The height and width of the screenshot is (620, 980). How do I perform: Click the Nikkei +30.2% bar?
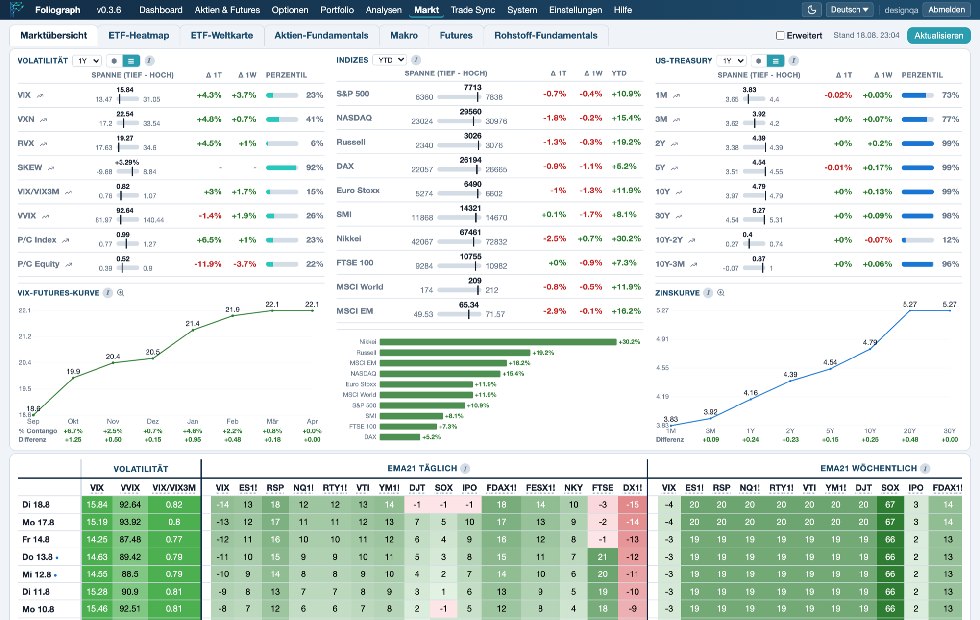click(498, 342)
